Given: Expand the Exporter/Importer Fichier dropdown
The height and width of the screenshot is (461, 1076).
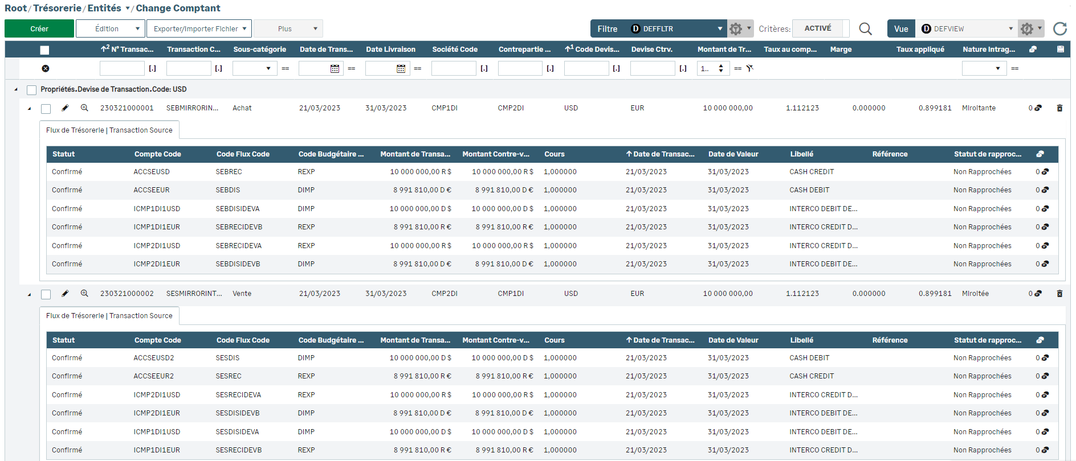Looking at the screenshot, I should tap(199, 28).
